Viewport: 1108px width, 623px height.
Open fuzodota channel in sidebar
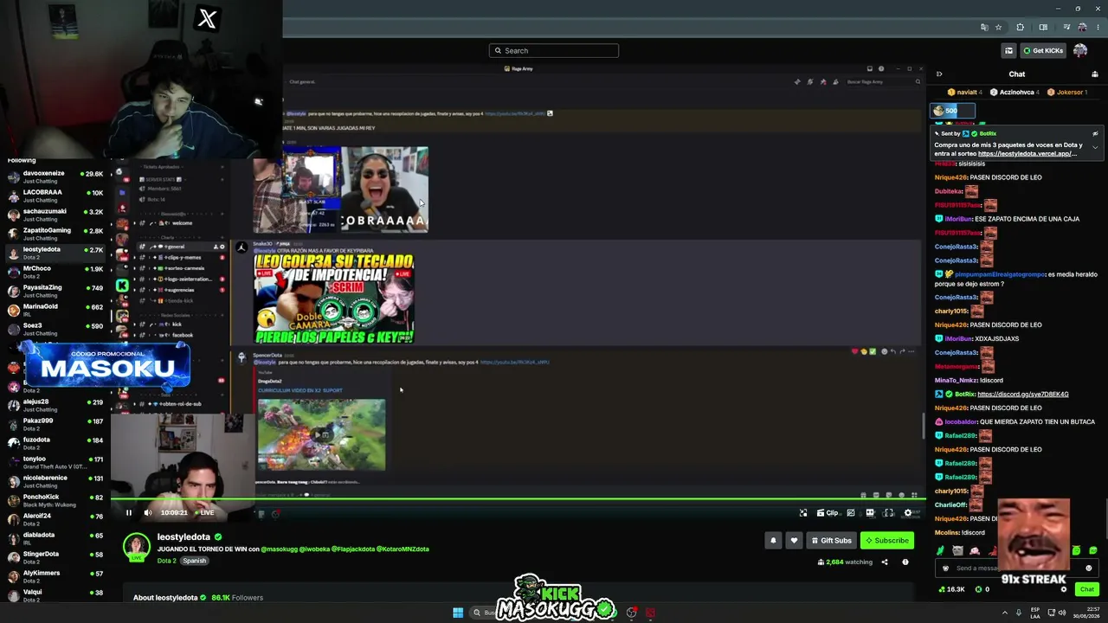click(56, 443)
